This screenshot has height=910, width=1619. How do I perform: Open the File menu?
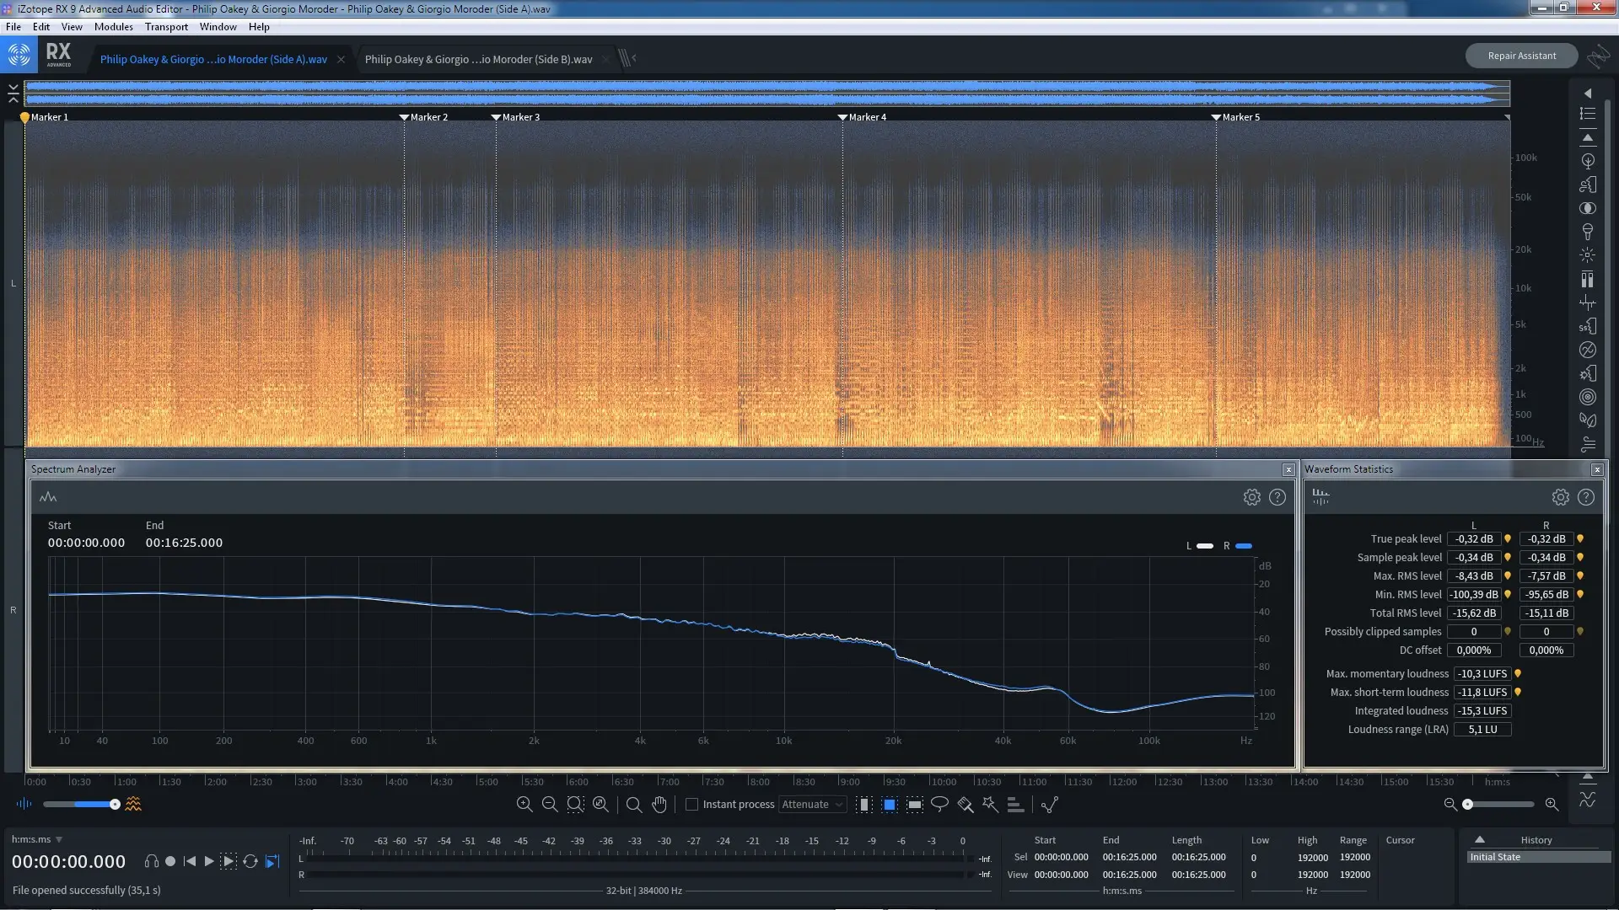(x=13, y=27)
